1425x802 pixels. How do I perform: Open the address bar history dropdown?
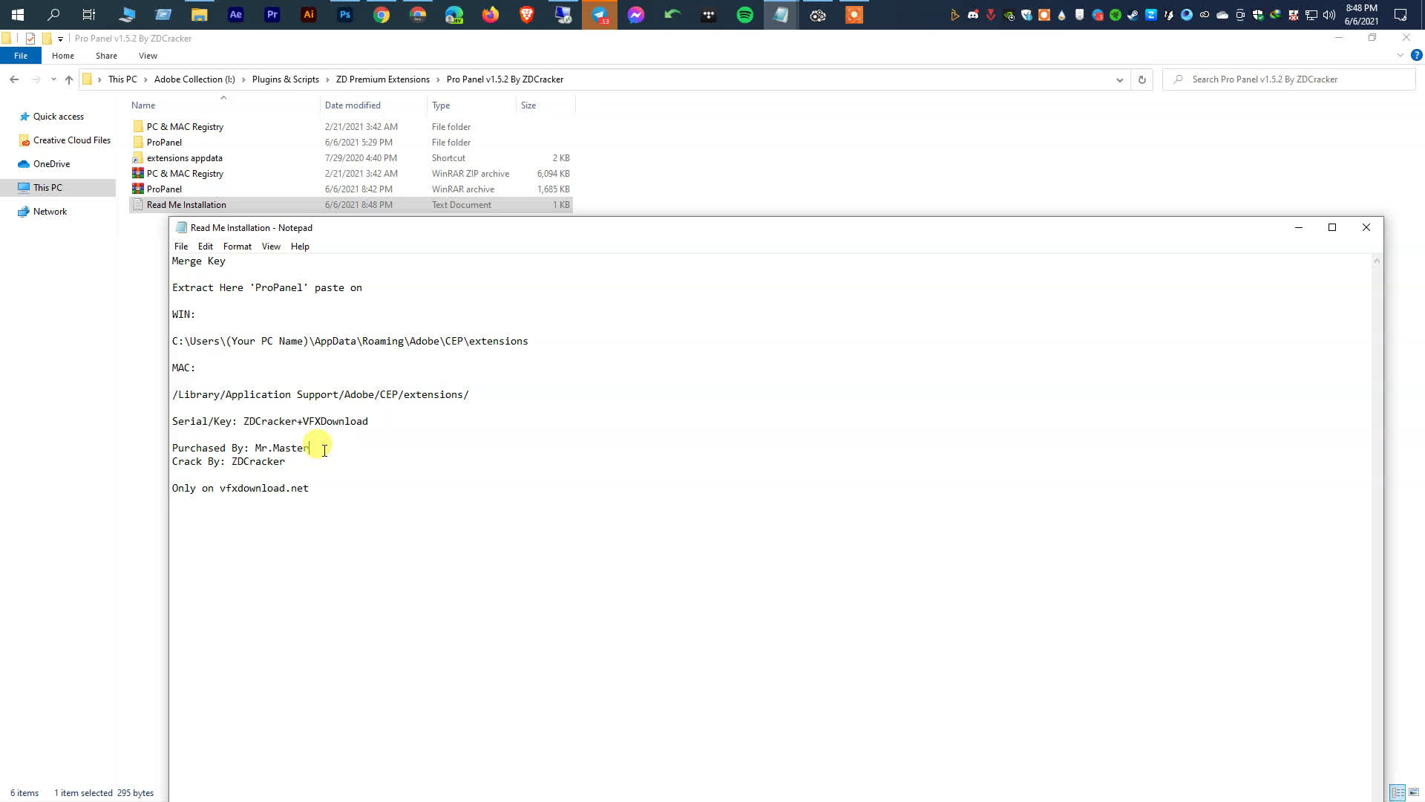[x=1119, y=79]
